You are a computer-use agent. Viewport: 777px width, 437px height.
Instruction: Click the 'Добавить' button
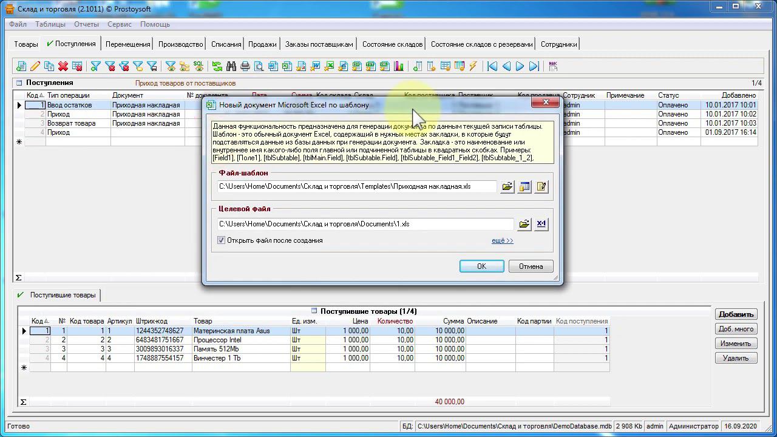736,314
